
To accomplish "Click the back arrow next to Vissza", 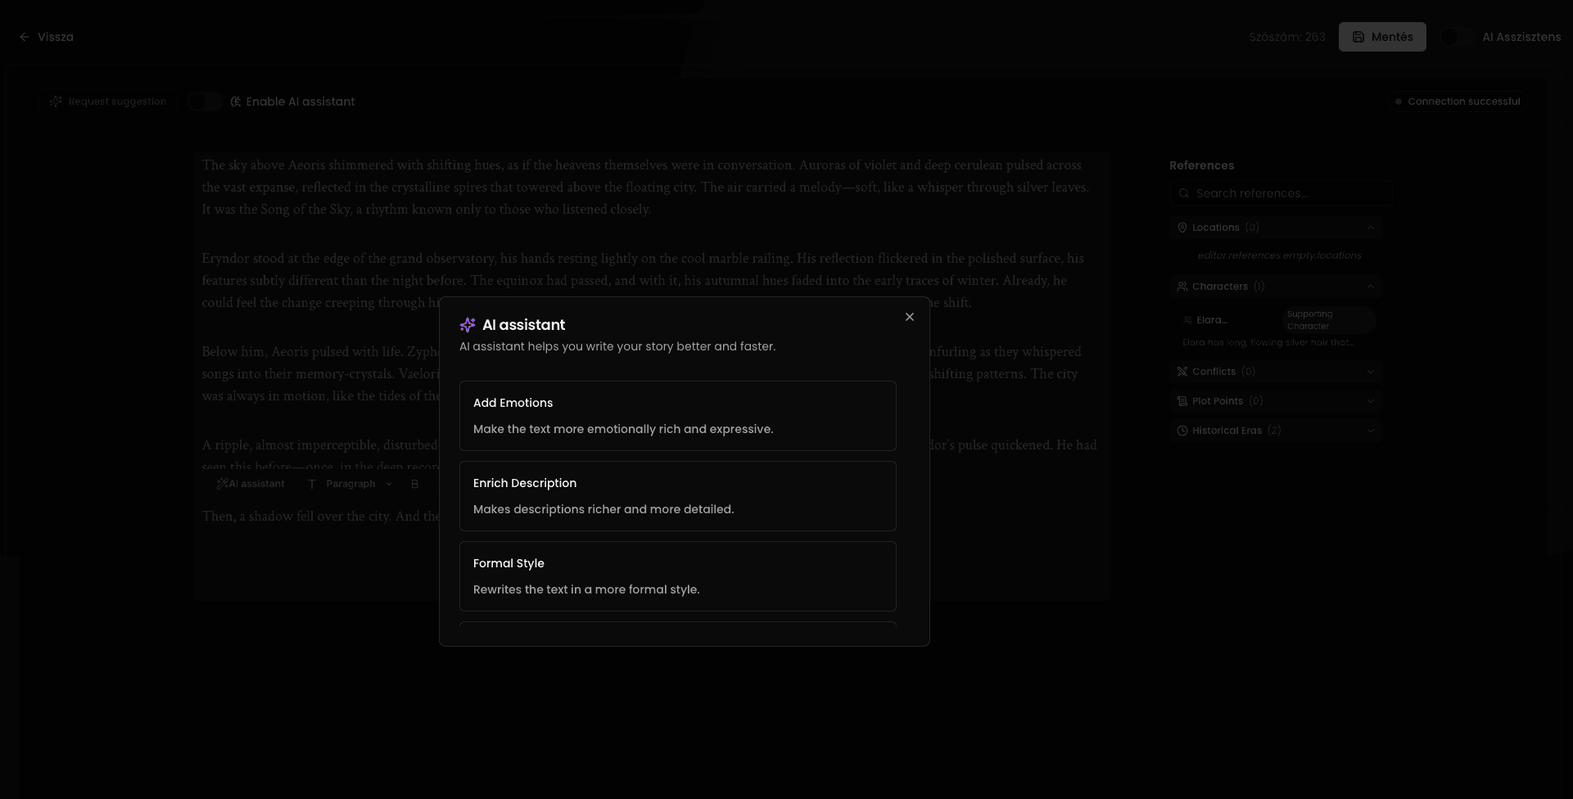I will [23, 36].
